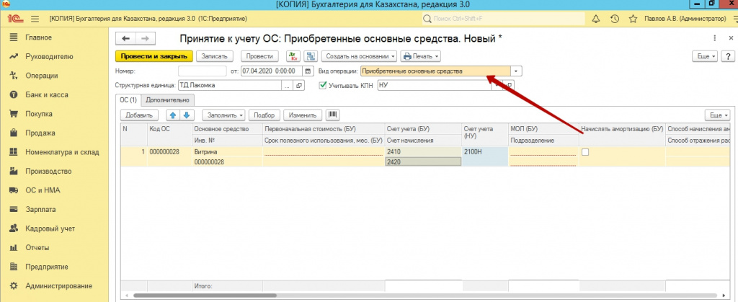Open the history clock icon
The width and height of the screenshot is (738, 302).
click(615, 19)
